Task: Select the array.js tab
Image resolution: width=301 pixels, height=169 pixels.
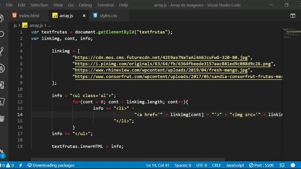Action: tap(66, 15)
